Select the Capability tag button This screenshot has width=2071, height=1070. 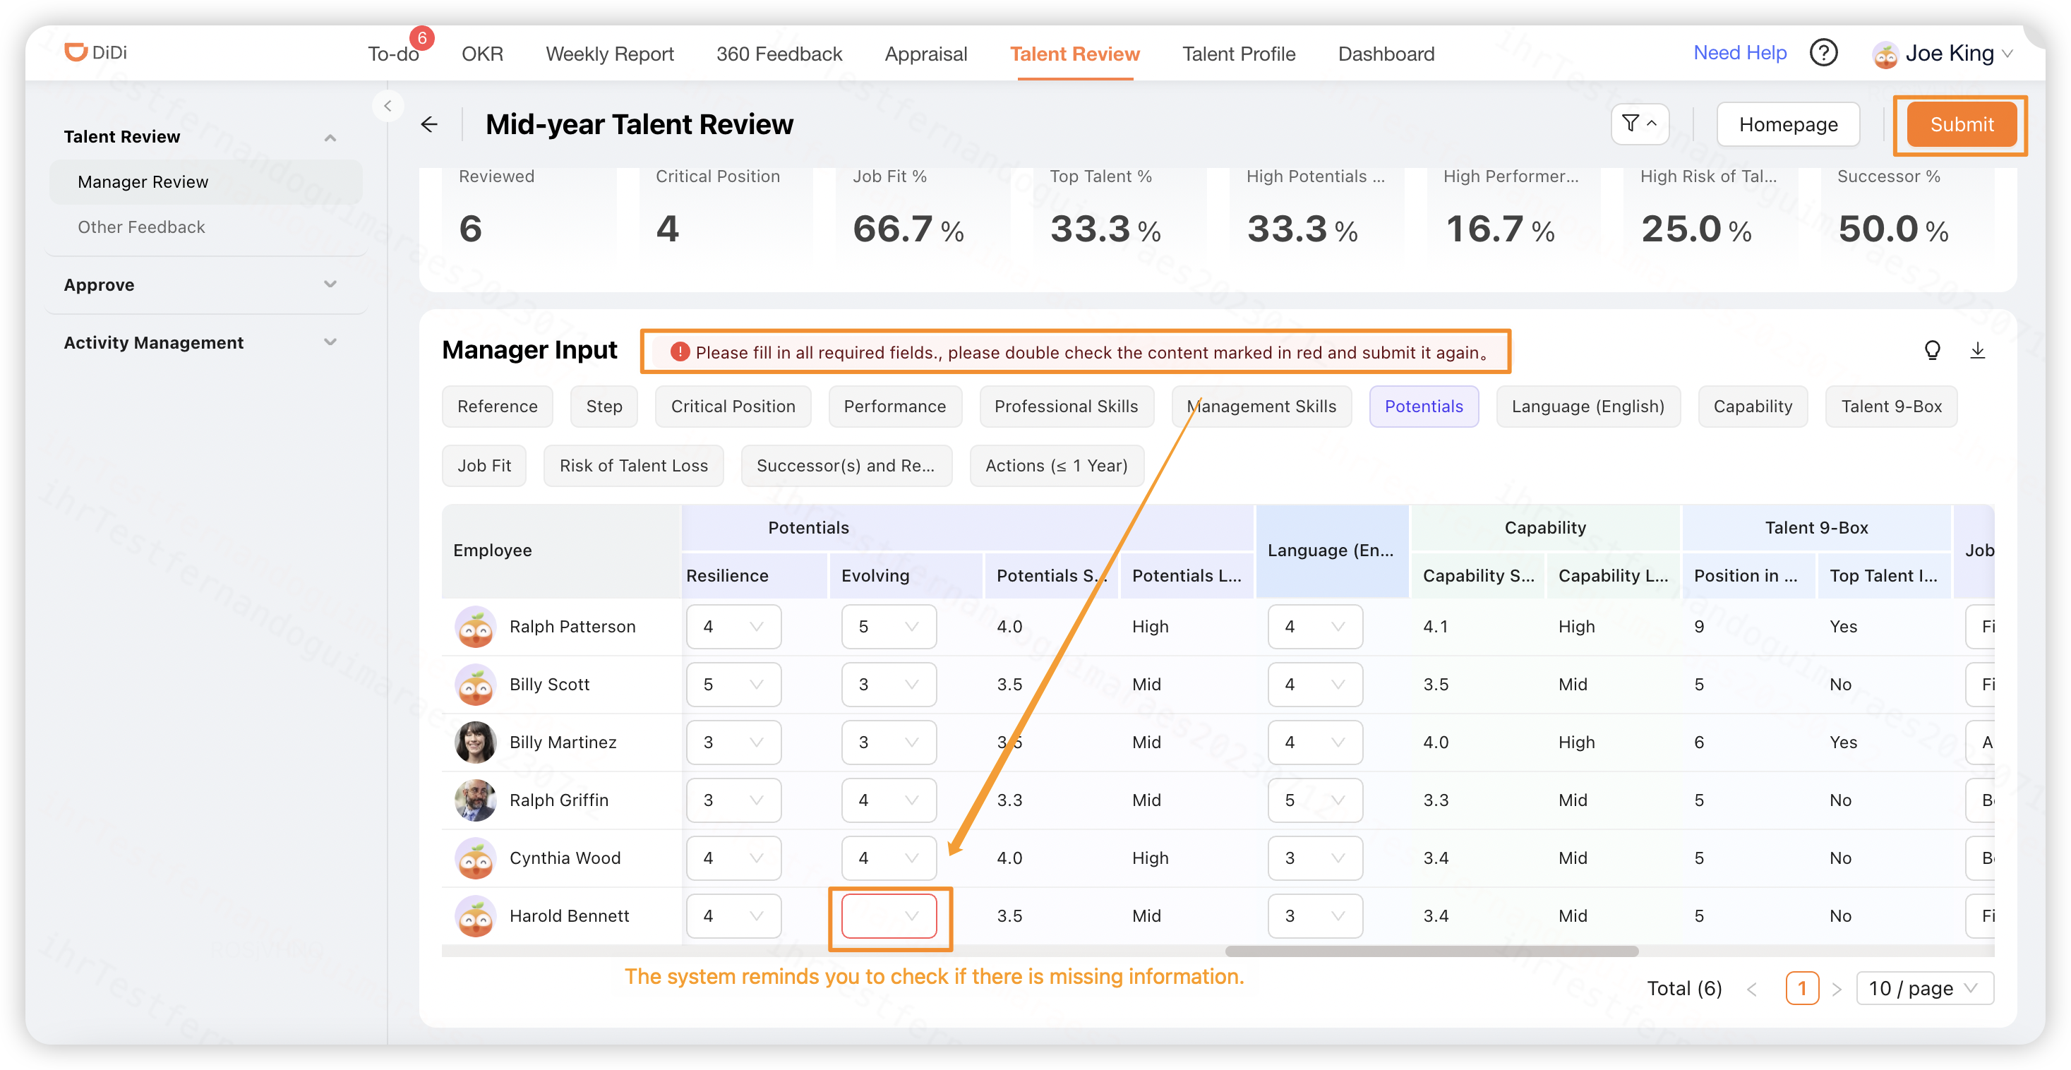tap(1752, 407)
